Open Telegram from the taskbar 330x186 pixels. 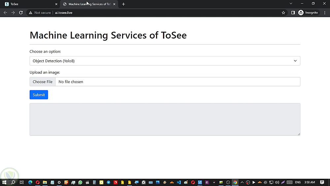(109, 182)
